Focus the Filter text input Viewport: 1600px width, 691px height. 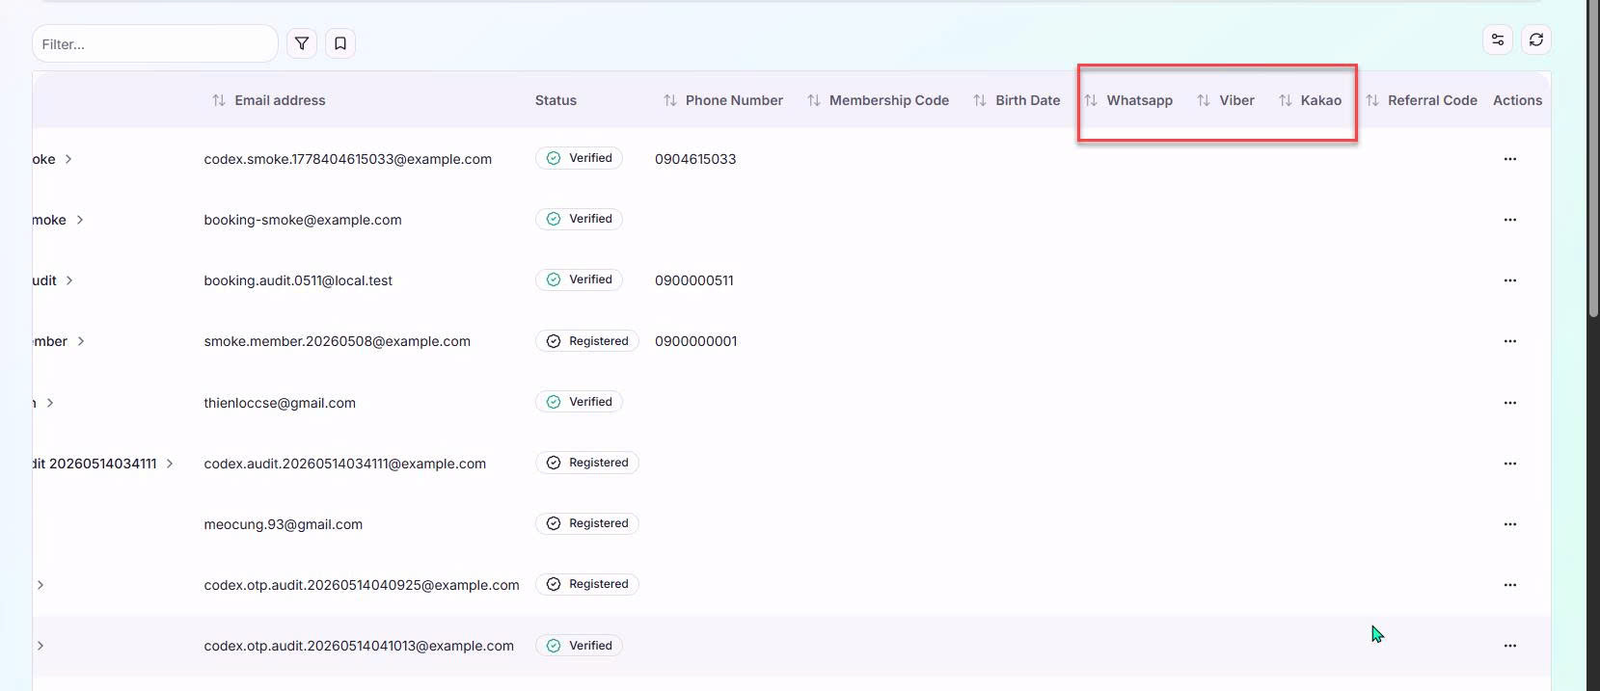pyautogui.click(x=155, y=43)
